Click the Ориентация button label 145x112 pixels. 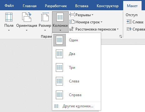27,26
